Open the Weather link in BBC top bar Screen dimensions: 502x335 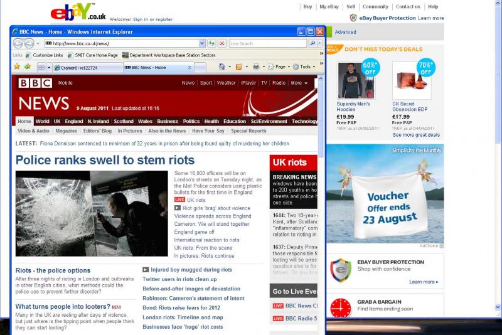tap(226, 83)
